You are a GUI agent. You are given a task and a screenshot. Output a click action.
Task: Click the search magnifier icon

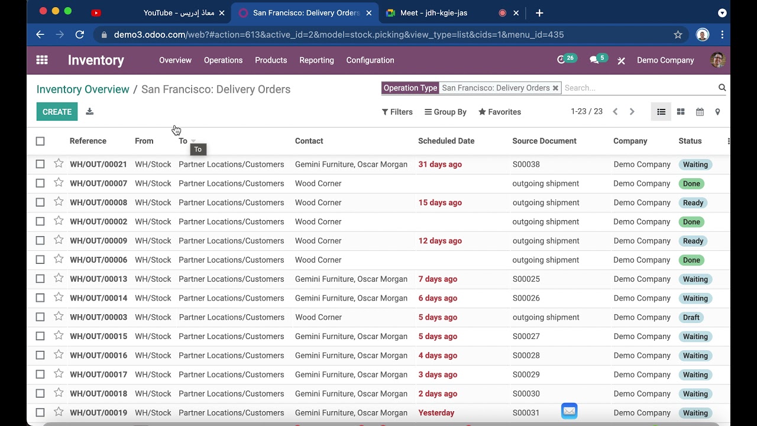pyautogui.click(x=722, y=88)
